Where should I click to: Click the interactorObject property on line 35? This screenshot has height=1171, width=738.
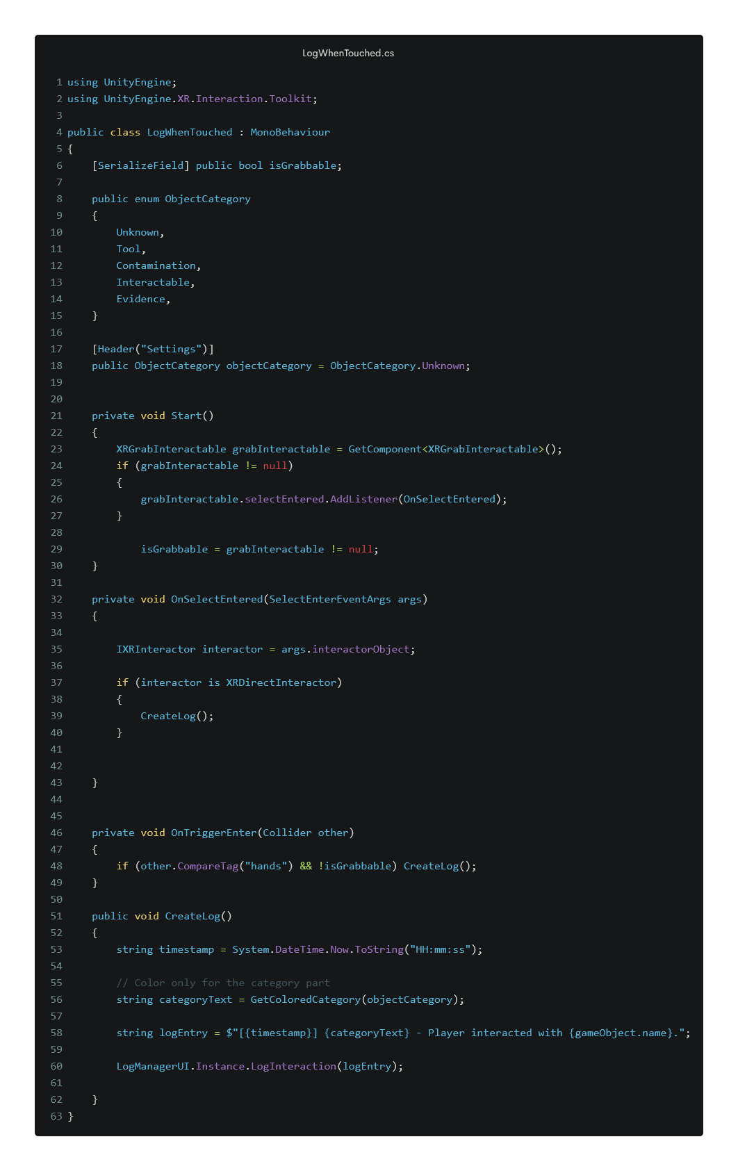coord(361,649)
